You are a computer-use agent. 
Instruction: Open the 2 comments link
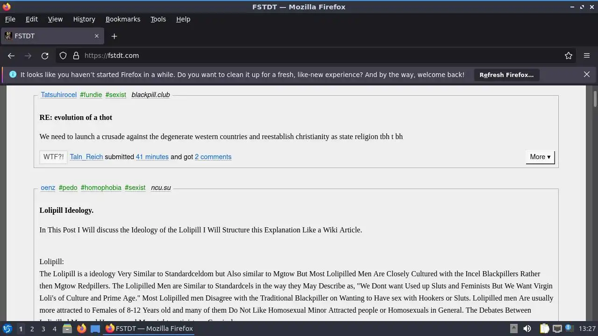click(x=213, y=157)
